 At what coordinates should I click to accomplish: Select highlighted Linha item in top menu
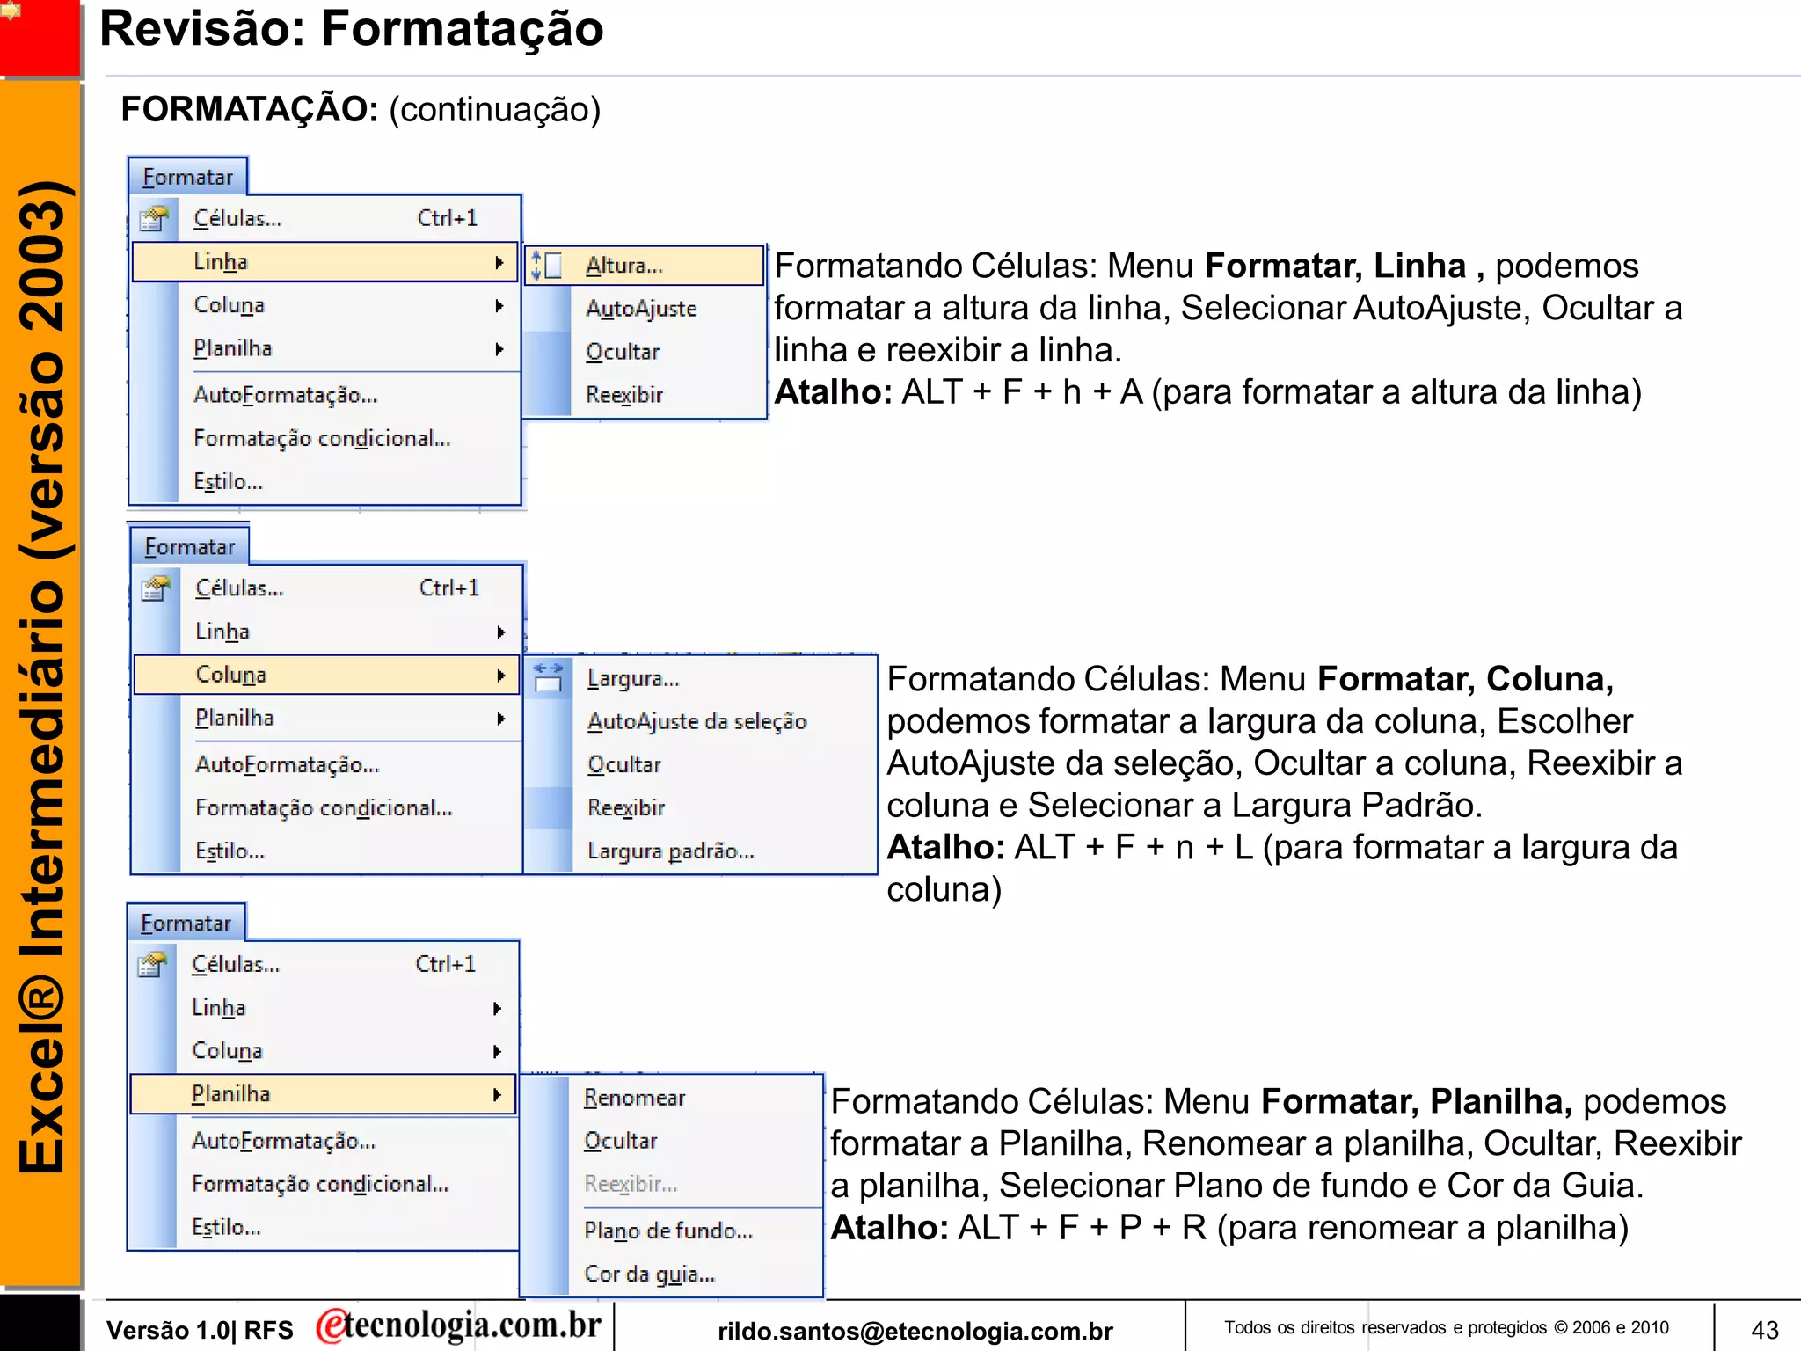click(x=324, y=262)
